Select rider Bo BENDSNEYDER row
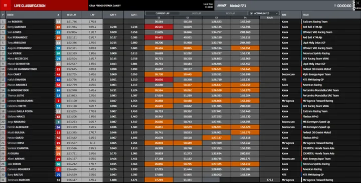 pyautogui.click(x=180, y=90)
